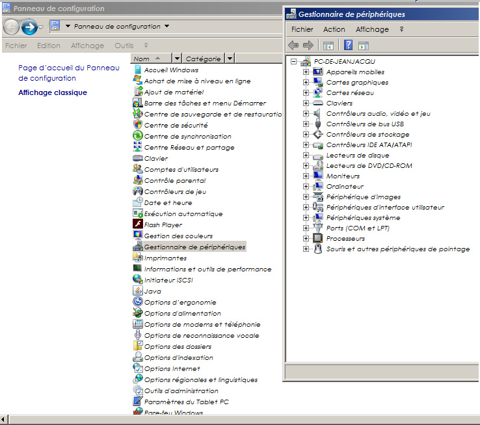The image size is (480, 425).
Task: Open Fichier menu in Control Panel
Action: (x=16, y=46)
